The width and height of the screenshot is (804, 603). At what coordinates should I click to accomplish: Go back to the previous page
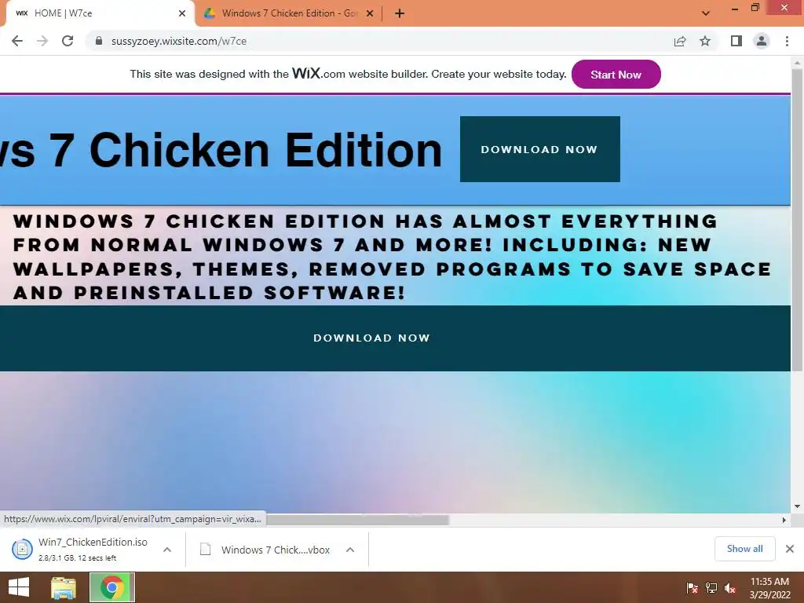[17, 41]
